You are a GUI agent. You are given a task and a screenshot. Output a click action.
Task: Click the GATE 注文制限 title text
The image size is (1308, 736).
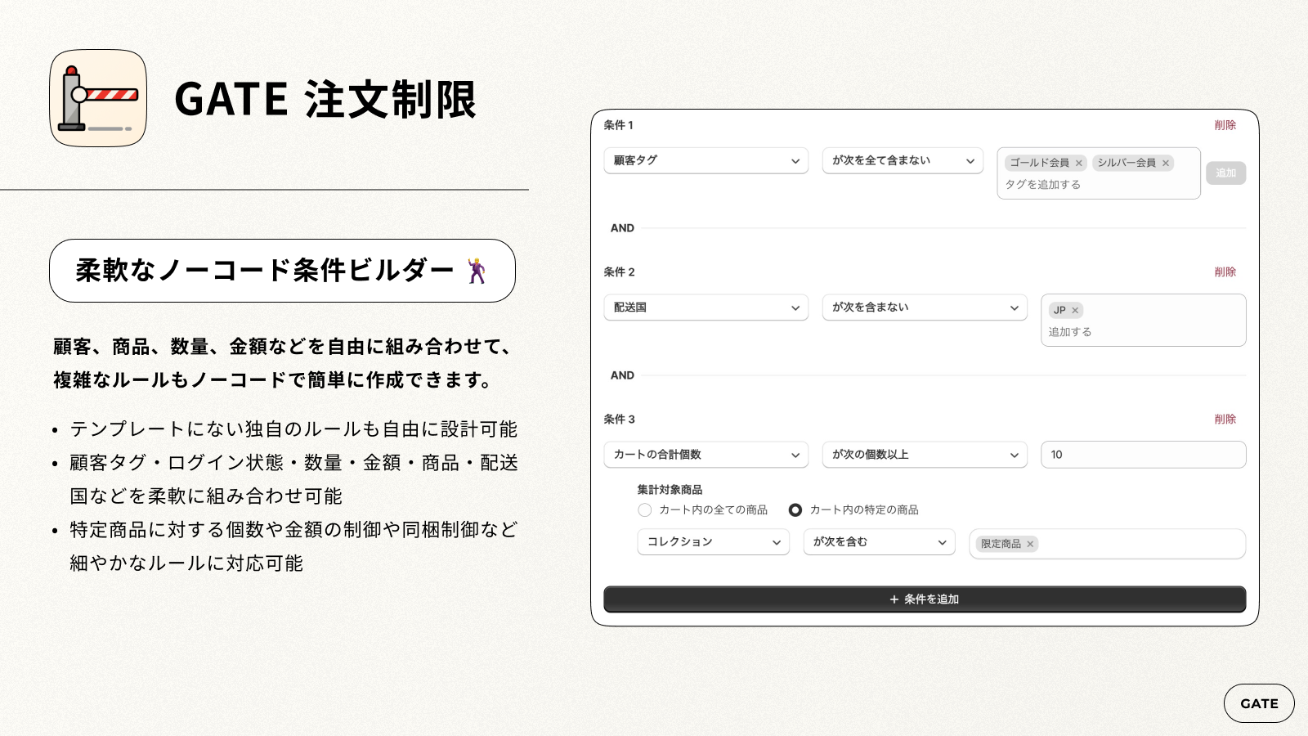click(325, 100)
